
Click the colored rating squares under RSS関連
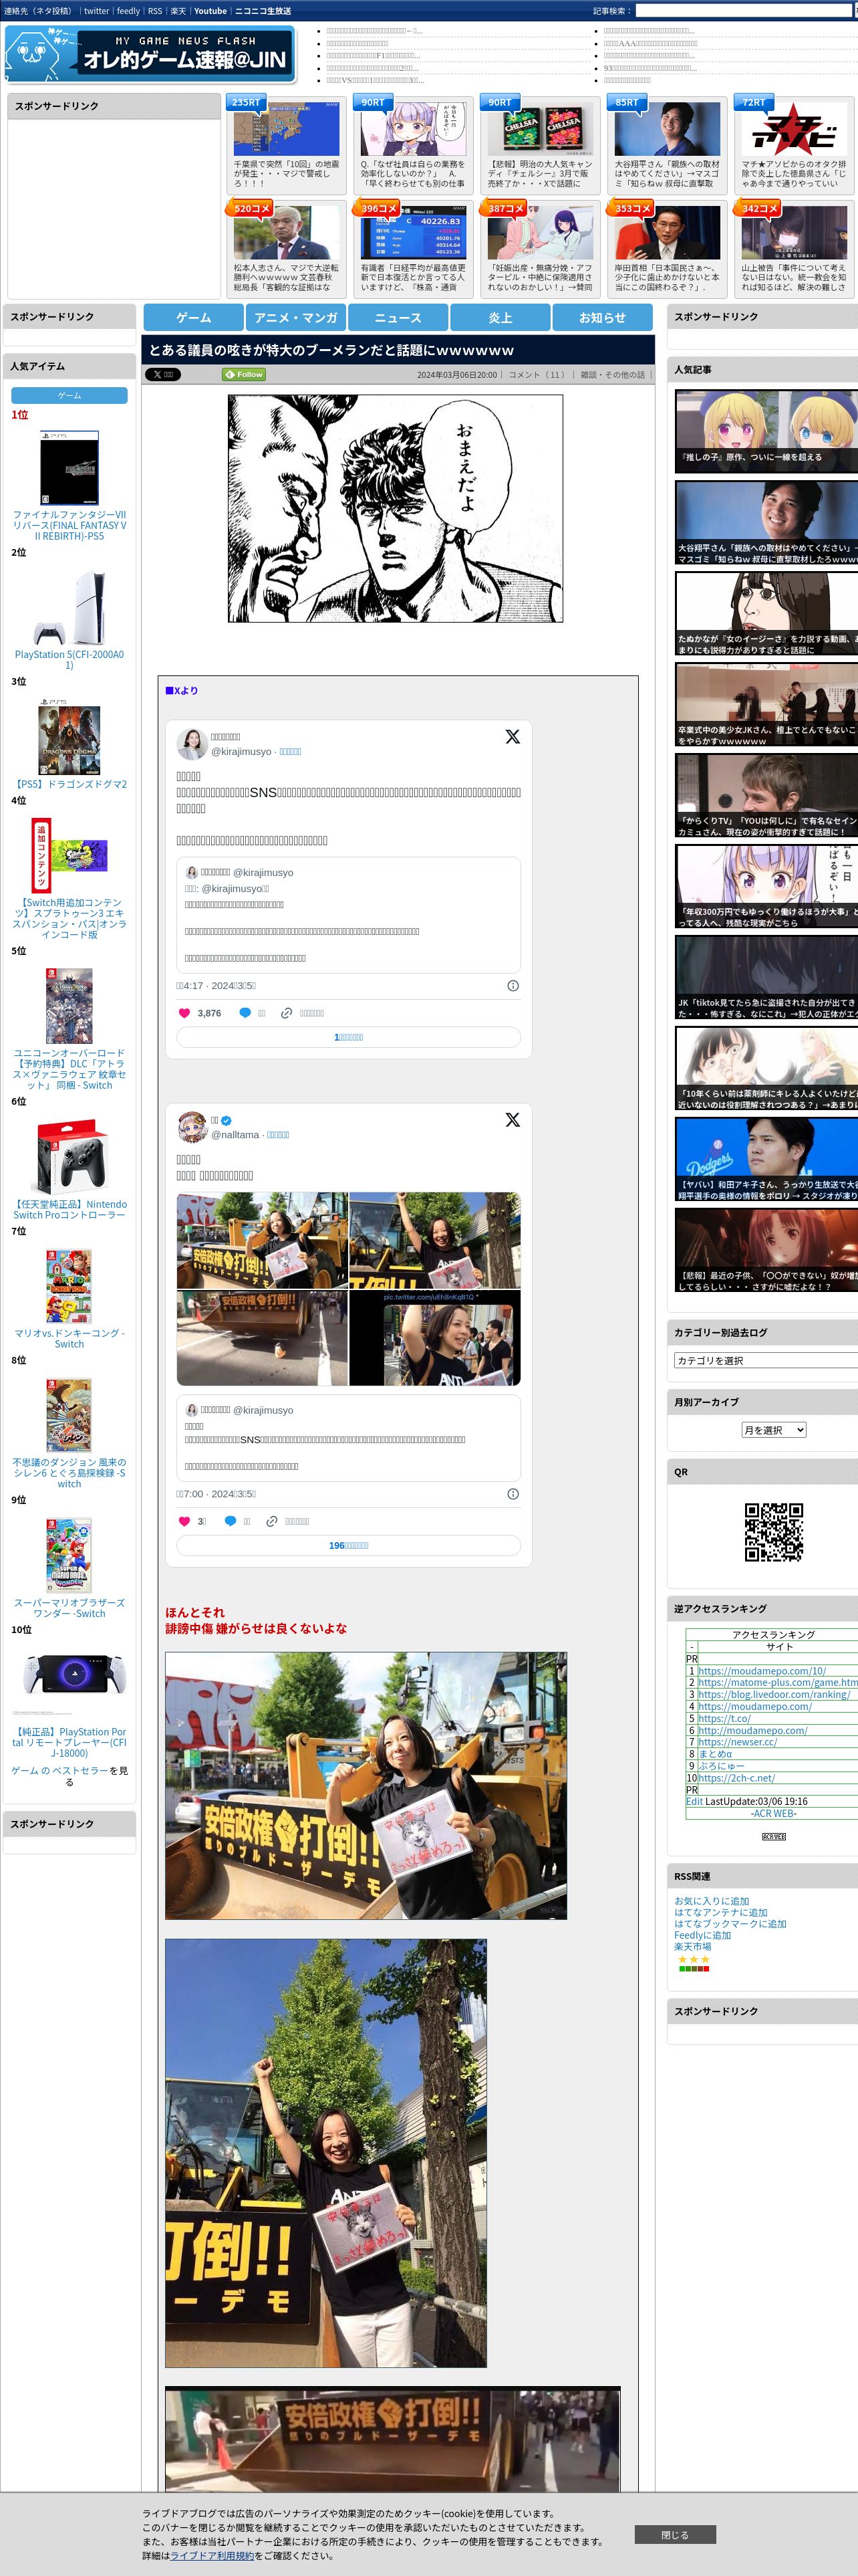coord(694,1968)
